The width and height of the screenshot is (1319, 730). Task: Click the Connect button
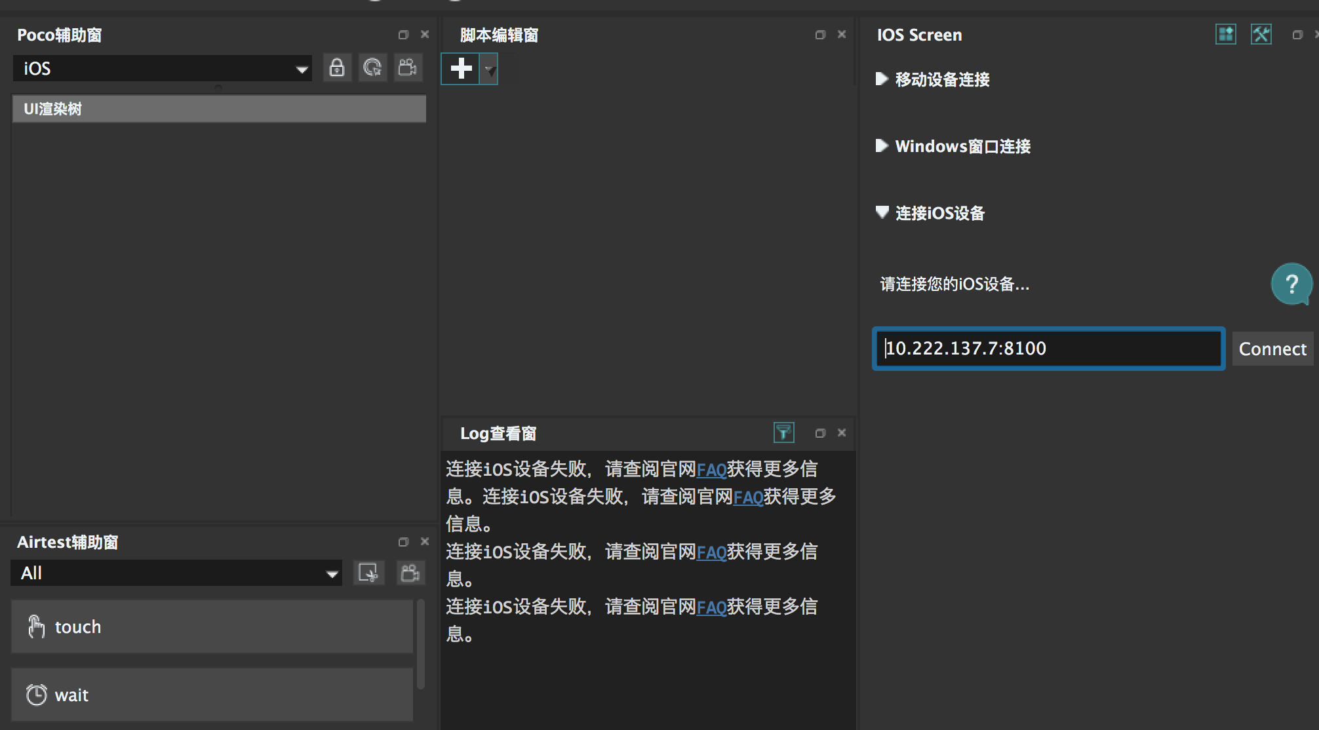(1272, 349)
